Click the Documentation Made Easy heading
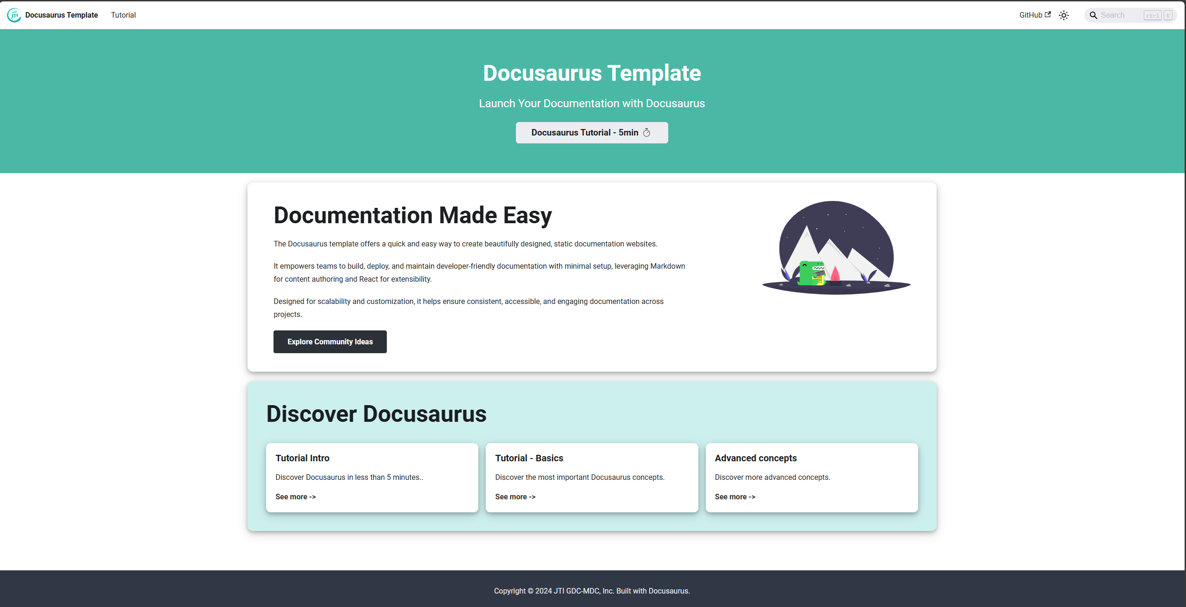This screenshot has height=607, width=1186. [x=412, y=215]
